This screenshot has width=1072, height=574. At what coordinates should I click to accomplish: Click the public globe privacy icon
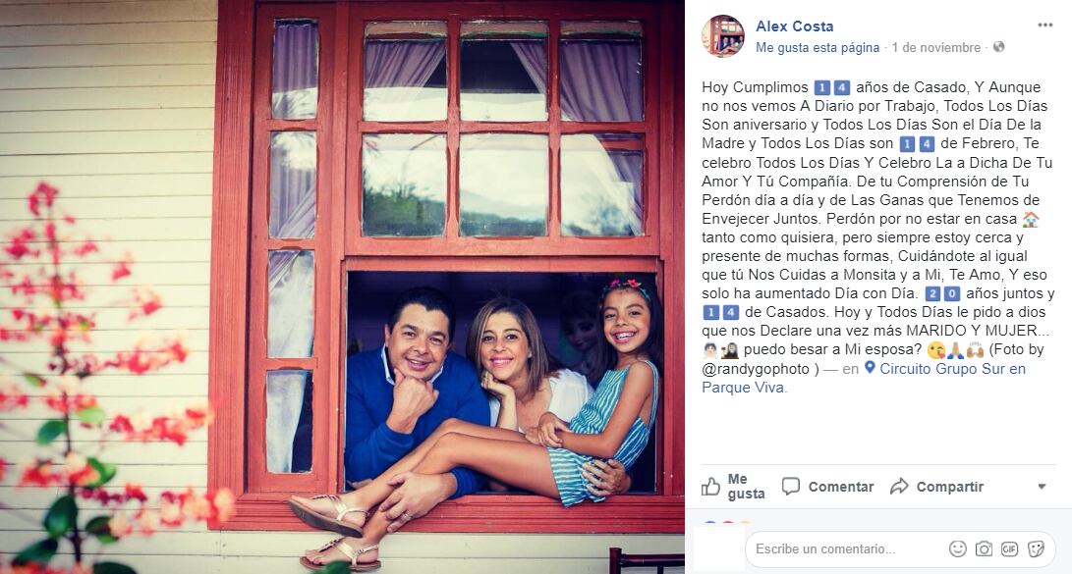pos(999,47)
